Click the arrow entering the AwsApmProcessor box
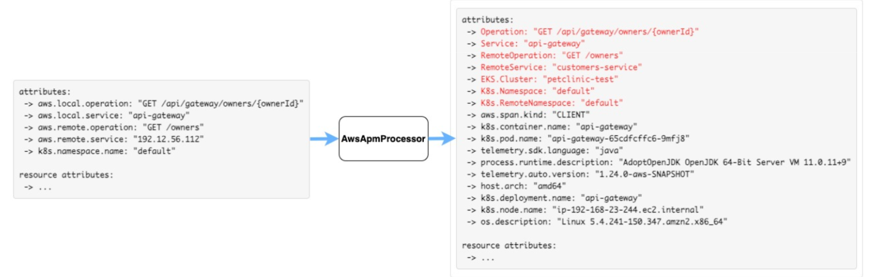 325,139
